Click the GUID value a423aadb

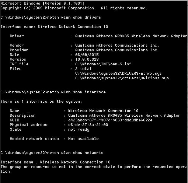click(110, 120)
